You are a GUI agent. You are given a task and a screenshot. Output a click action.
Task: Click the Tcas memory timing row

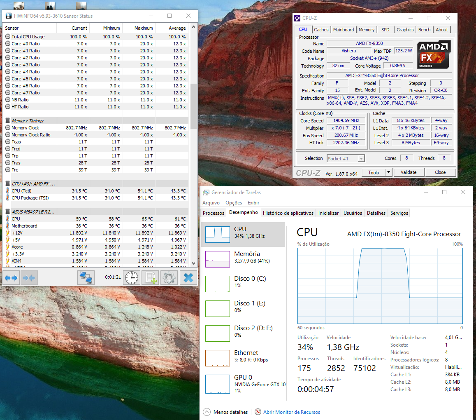pos(95,142)
